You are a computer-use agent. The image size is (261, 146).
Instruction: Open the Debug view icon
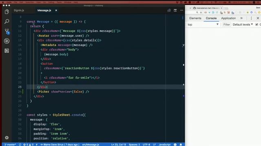point(7,41)
